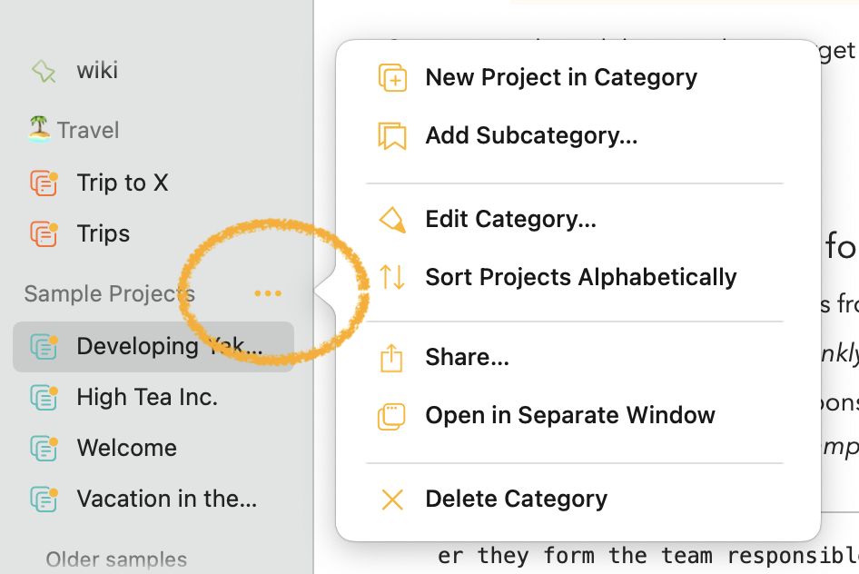Click the Trip to X project icon

coord(44,183)
